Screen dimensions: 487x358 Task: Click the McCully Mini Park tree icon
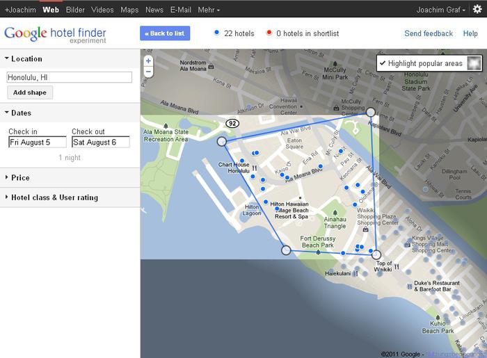coord(335,63)
